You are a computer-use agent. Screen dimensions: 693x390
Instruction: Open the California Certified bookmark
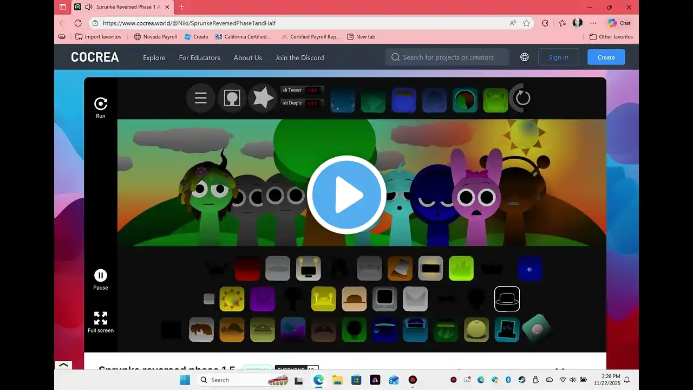tap(243, 37)
